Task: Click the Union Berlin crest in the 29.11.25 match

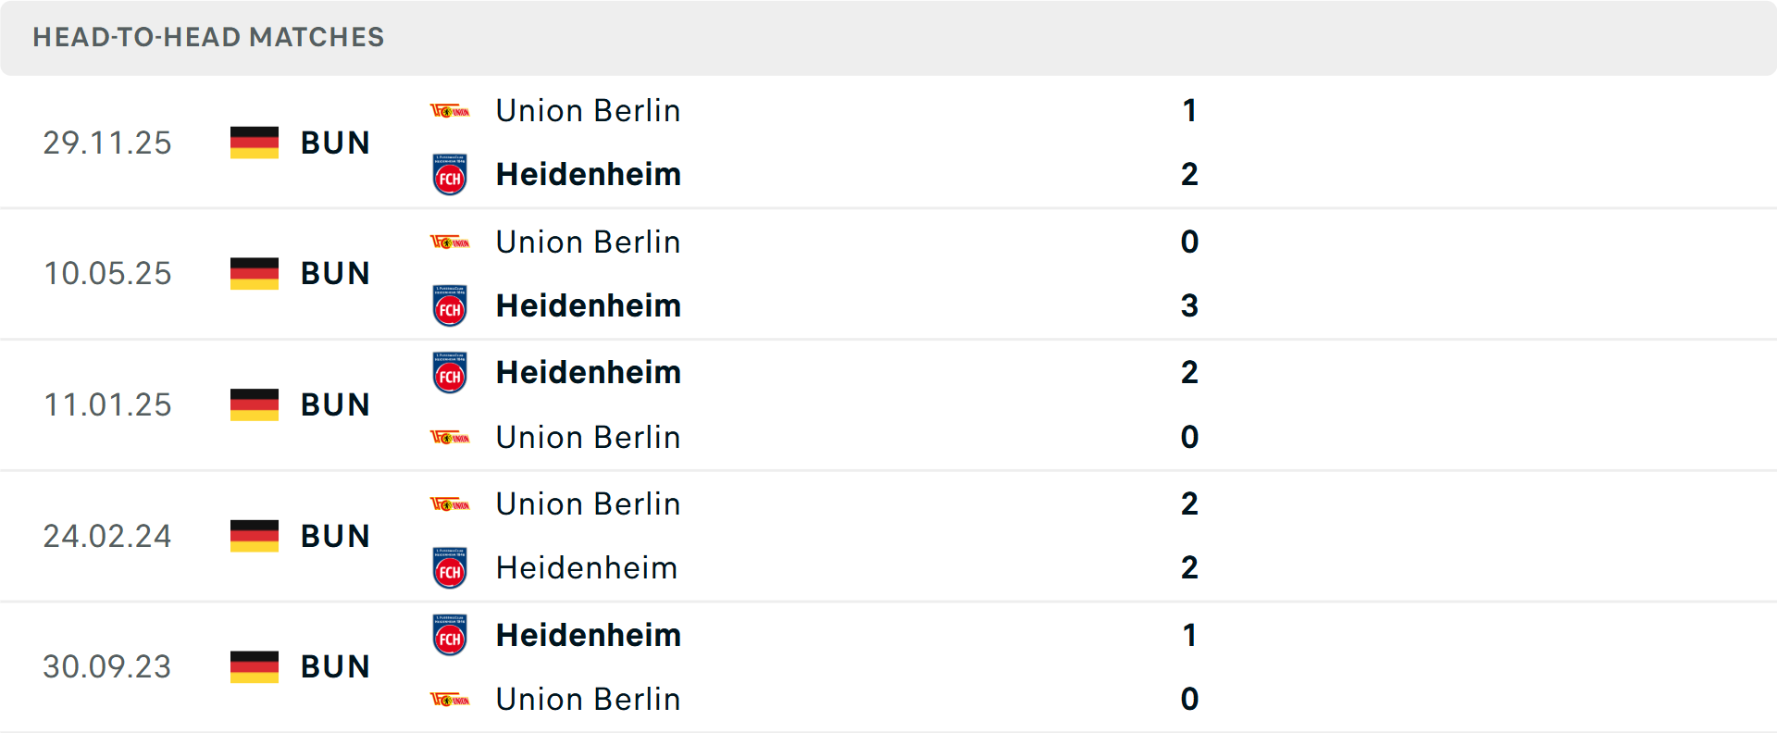Action: (x=450, y=110)
